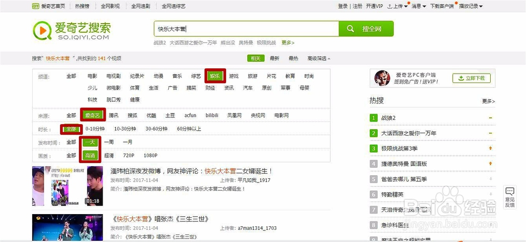Select 电视剧 channel filter
This screenshot has width=526, height=242.
114,76
